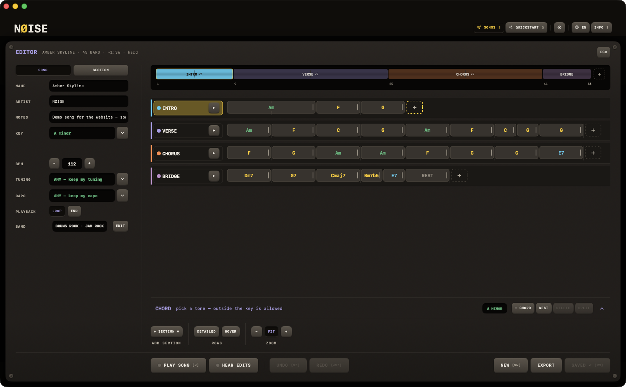Viewport: 626px width, 387px height.
Task: Open the SONGS menu
Action: click(x=489, y=27)
